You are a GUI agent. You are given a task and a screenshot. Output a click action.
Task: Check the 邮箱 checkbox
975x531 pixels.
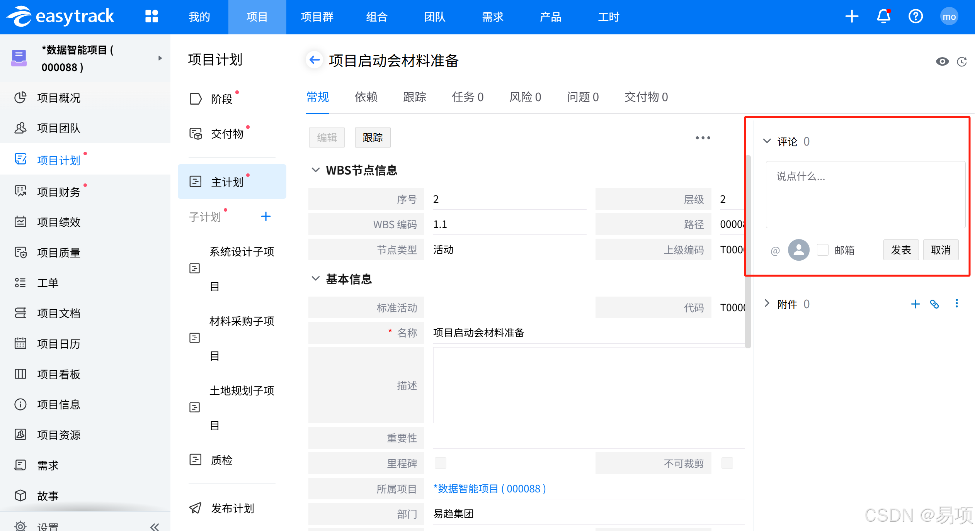tap(823, 250)
